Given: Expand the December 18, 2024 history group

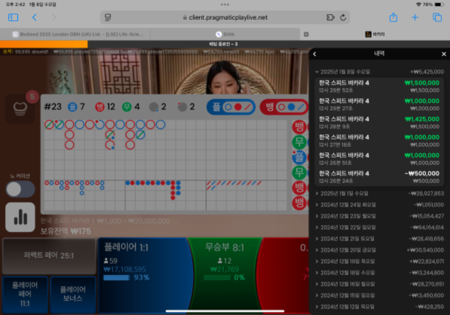Looking at the screenshot, I should [x=379, y=273].
